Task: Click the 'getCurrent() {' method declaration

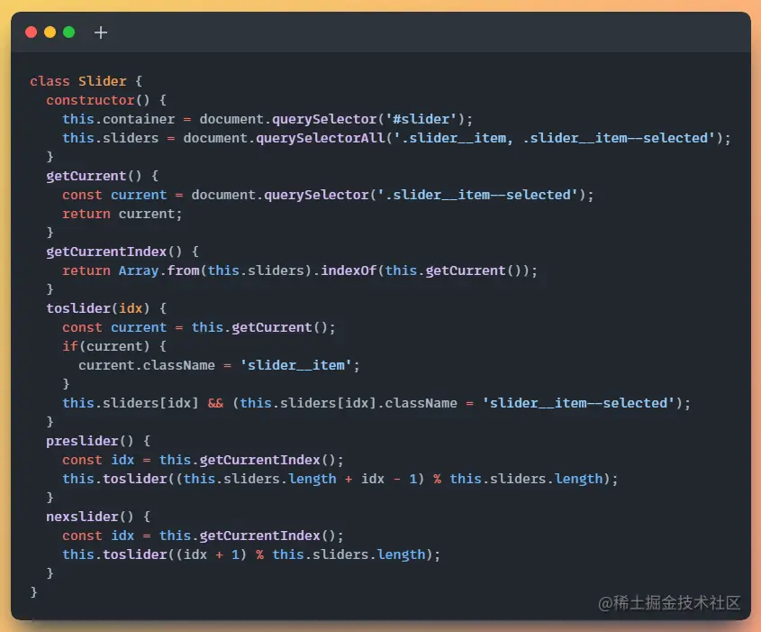Action: click(x=103, y=176)
